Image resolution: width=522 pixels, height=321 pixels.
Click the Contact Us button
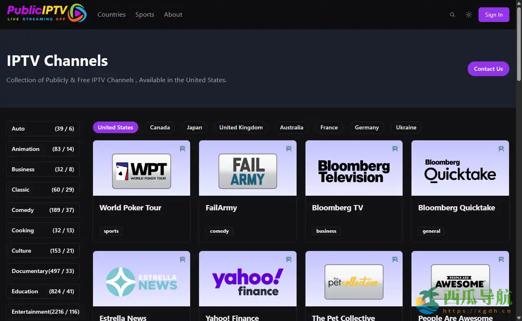pos(488,69)
